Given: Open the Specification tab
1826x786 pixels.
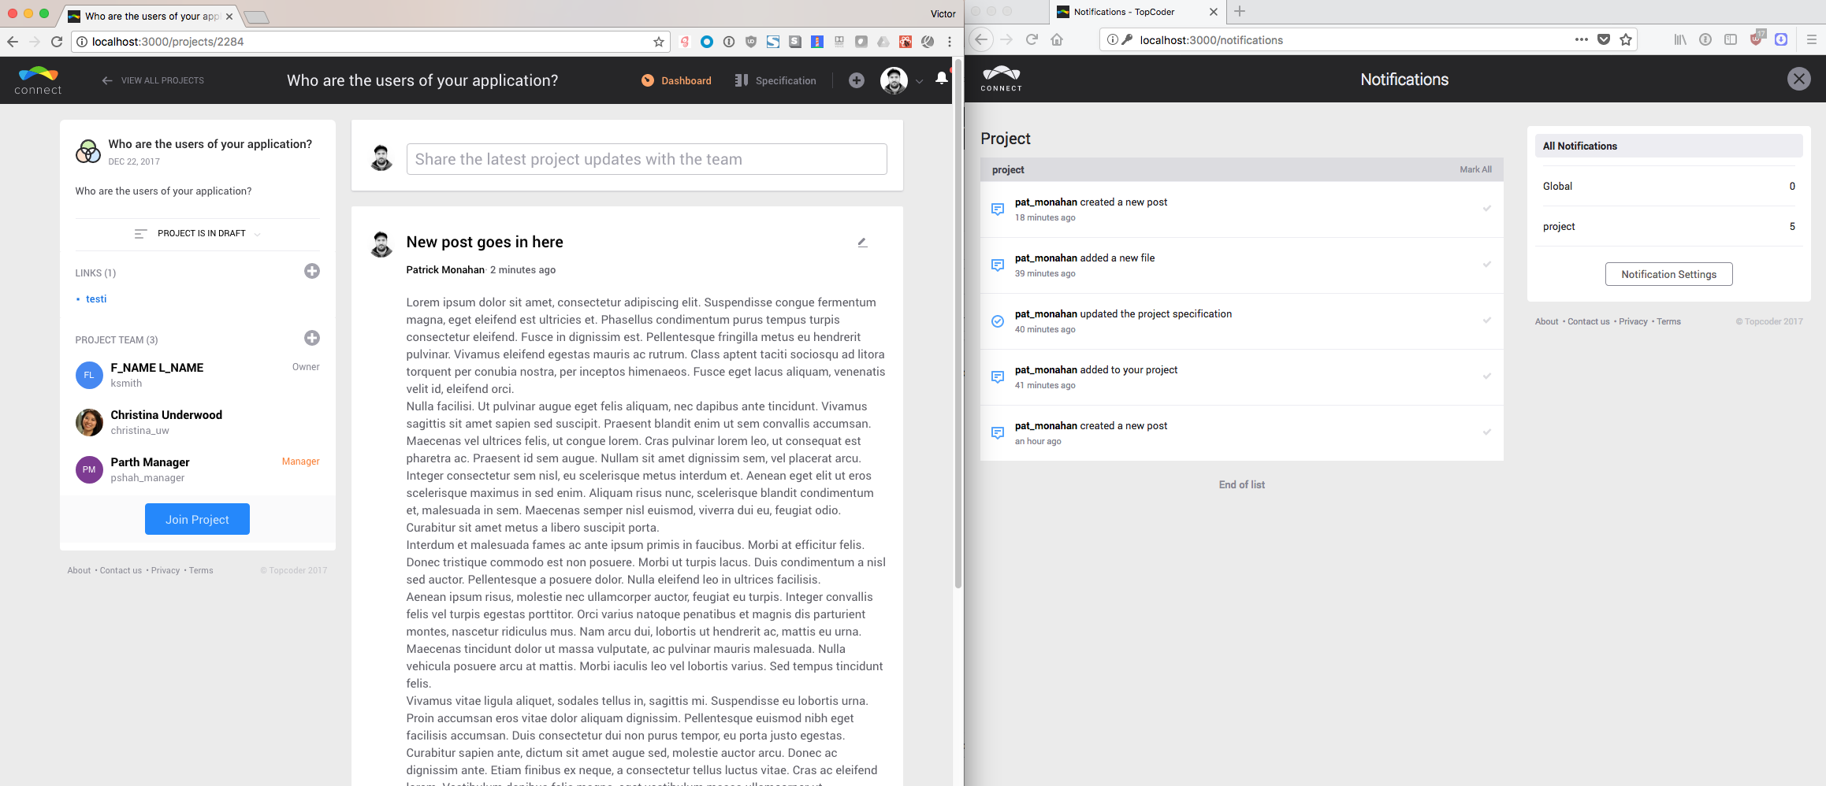Looking at the screenshot, I should (775, 80).
